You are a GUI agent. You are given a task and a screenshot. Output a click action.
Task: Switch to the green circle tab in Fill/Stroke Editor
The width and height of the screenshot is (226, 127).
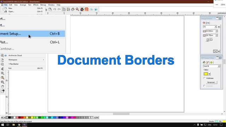pos(211,62)
